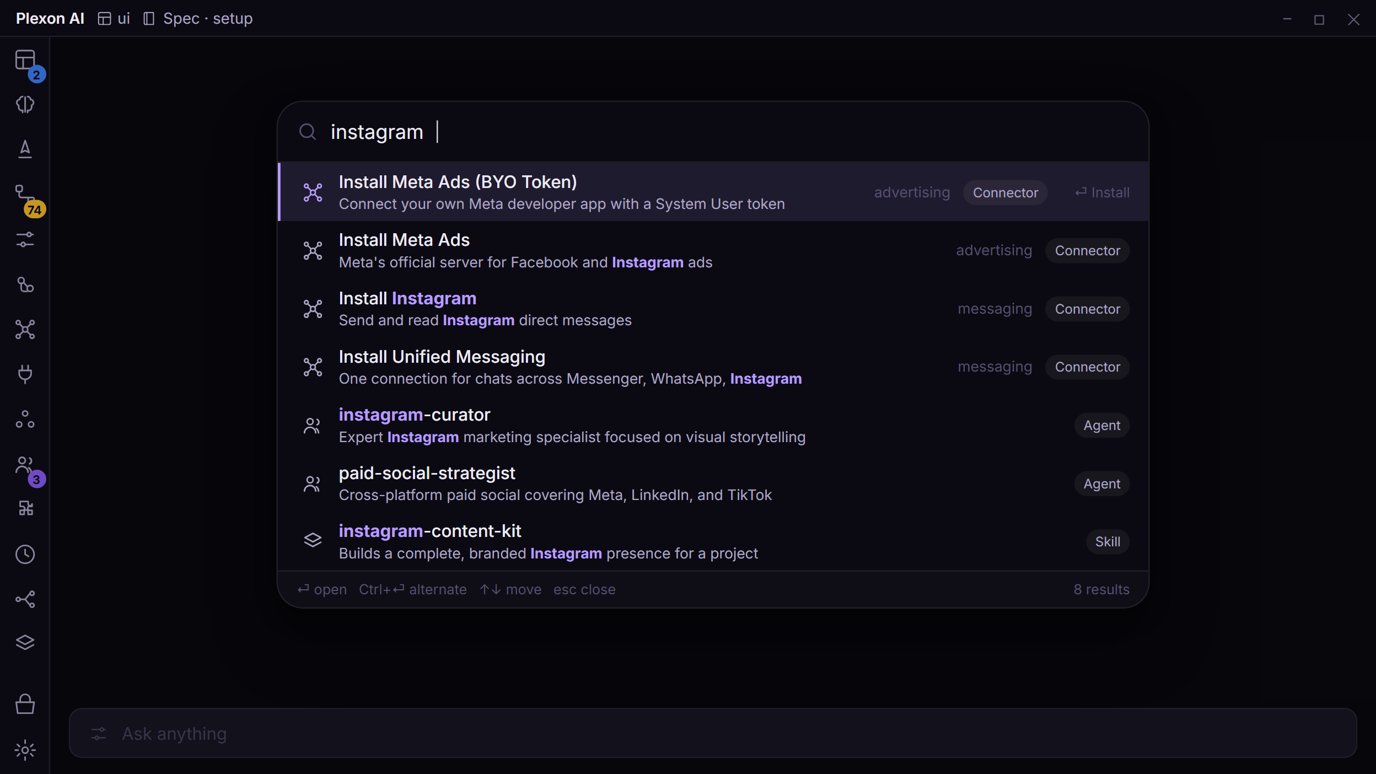Screen dimensions: 1376x774
Task: Click the Install action on the highlighted row
Action: pos(1102,192)
